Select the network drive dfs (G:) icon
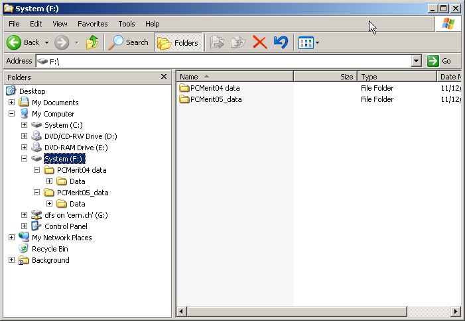The width and height of the screenshot is (465, 321). click(36, 215)
